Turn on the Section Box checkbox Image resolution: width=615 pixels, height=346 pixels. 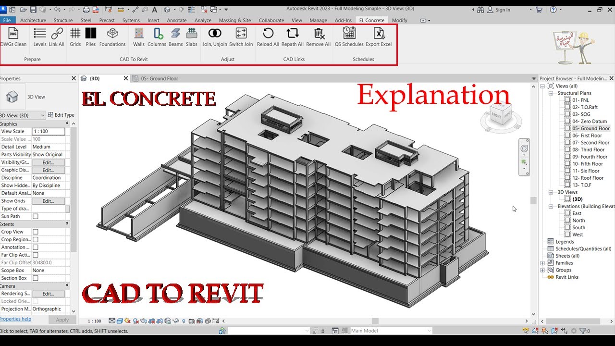(x=35, y=278)
